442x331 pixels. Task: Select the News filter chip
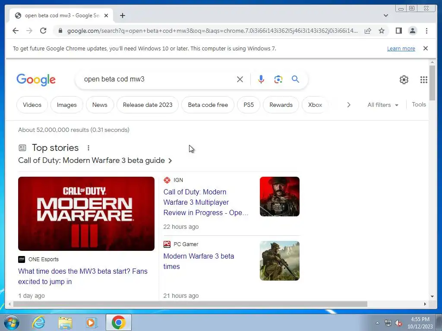100,105
